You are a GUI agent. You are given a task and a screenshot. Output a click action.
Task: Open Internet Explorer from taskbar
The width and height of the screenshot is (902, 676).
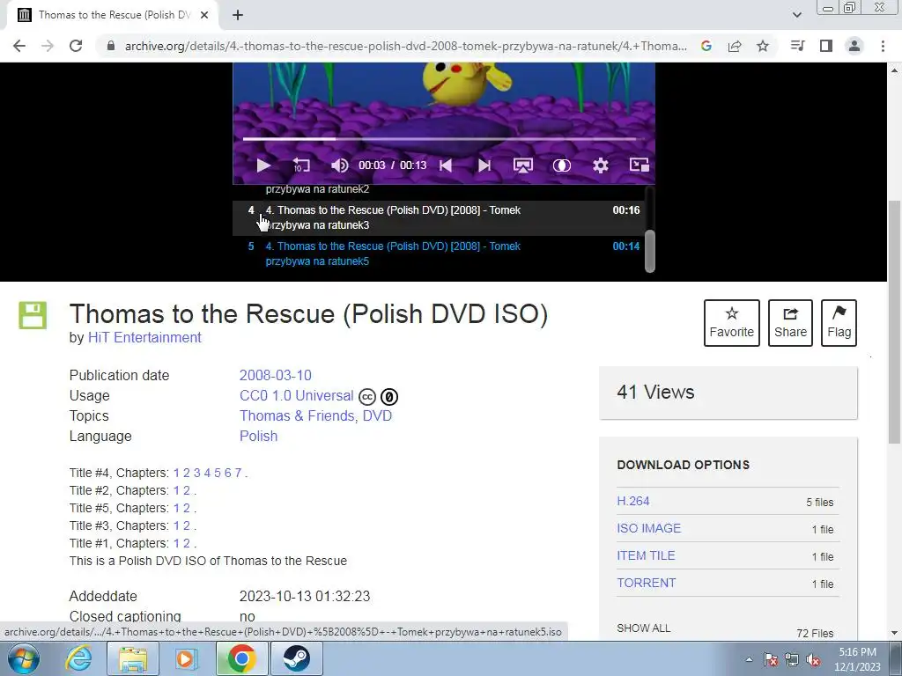78,658
